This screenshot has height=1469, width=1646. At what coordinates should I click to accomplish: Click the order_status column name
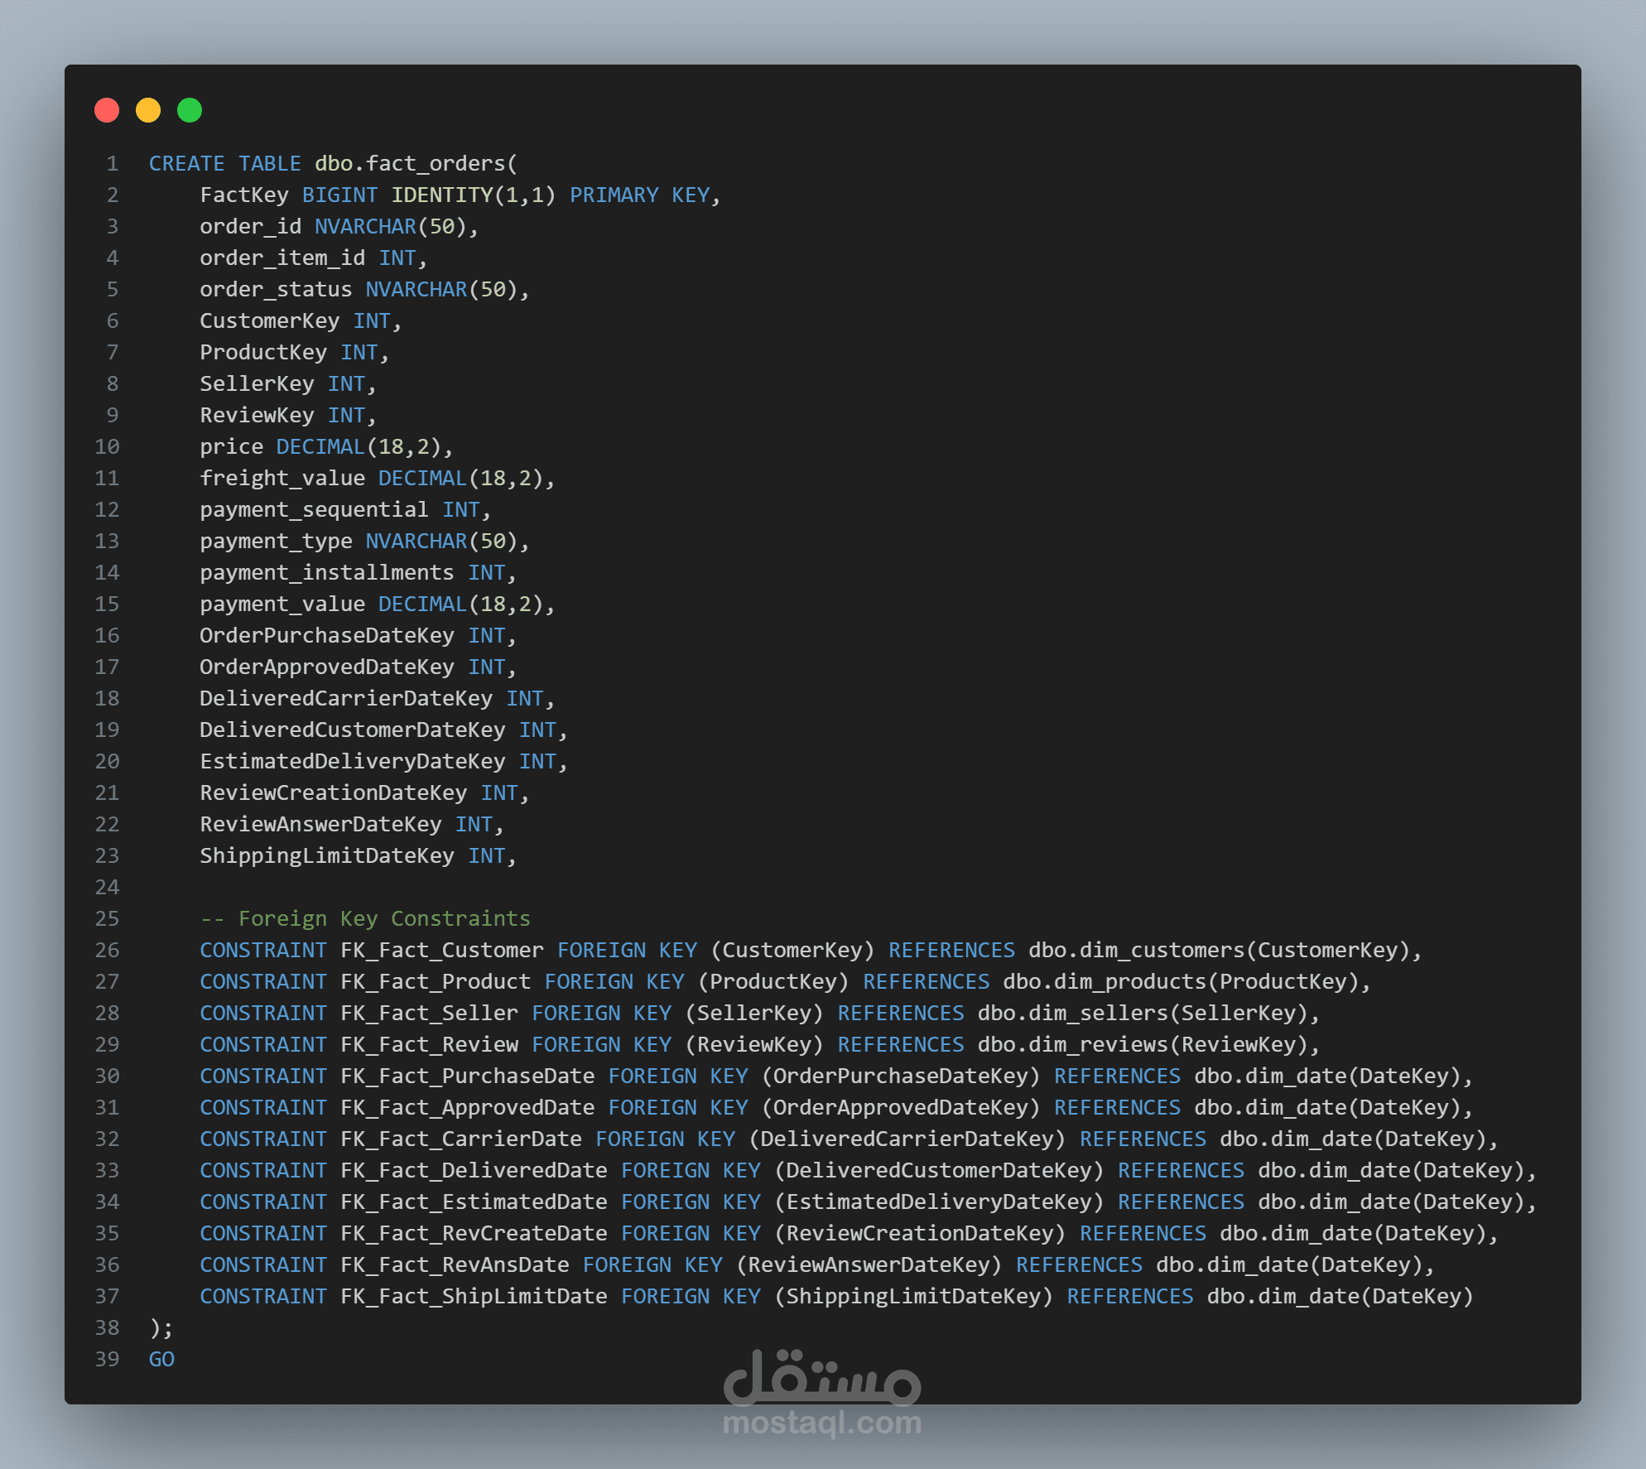pos(275,289)
